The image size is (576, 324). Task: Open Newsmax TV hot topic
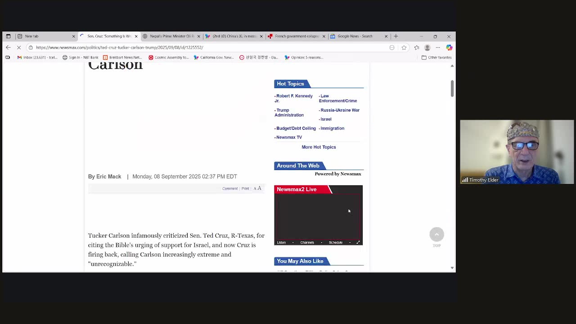click(289, 137)
